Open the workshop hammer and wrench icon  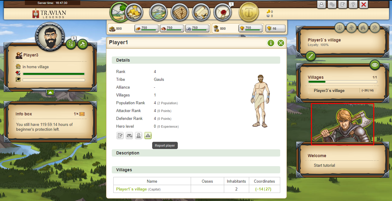[375, 28]
